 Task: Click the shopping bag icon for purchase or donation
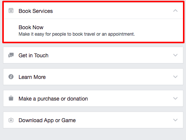(x=11, y=98)
